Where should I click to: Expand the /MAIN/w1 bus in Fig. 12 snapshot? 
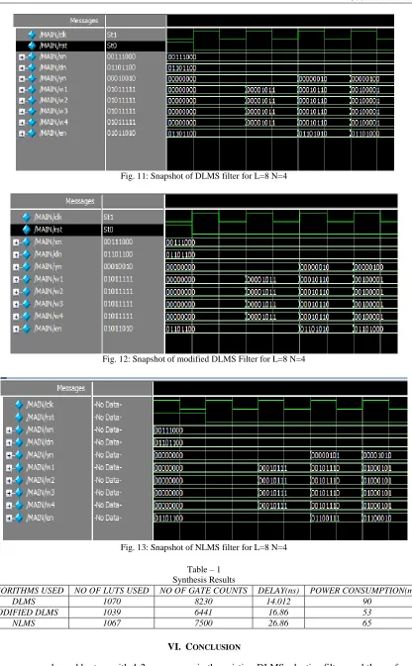(x=16, y=279)
